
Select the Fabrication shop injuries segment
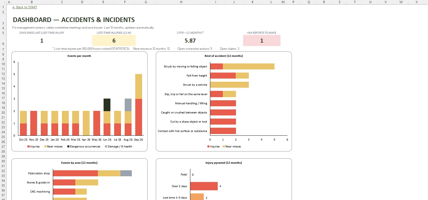point(75,173)
